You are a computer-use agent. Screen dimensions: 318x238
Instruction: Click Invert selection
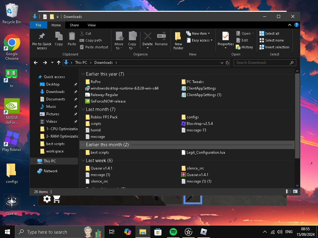[x=275, y=47]
